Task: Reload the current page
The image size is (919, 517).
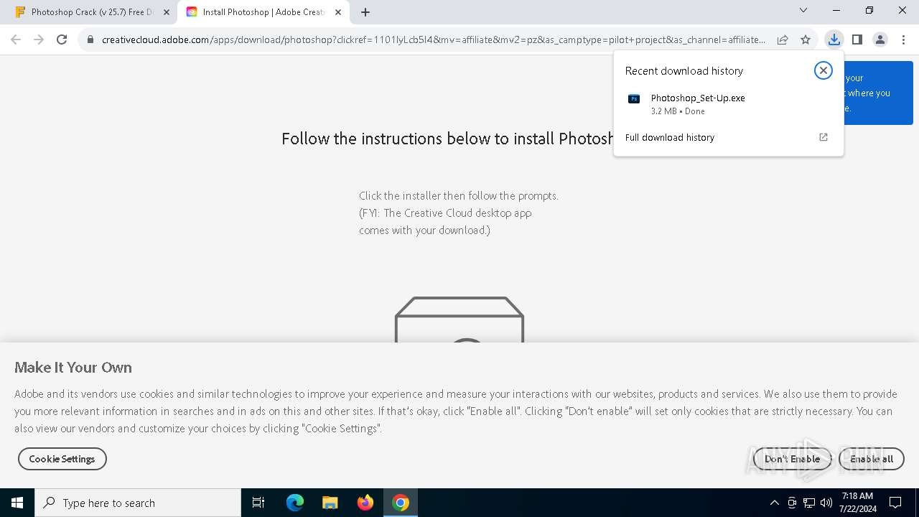Action: [62, 39]
